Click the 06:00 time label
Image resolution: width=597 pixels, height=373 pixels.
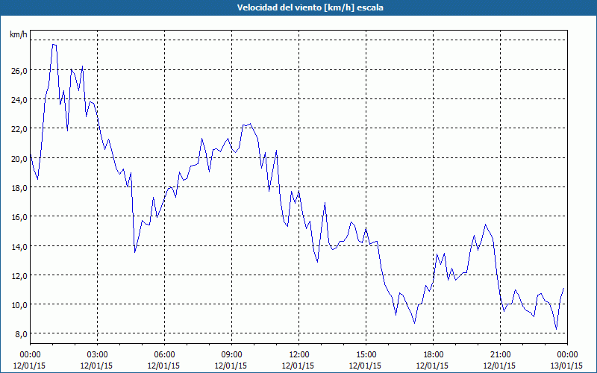(x=163, y=355)
